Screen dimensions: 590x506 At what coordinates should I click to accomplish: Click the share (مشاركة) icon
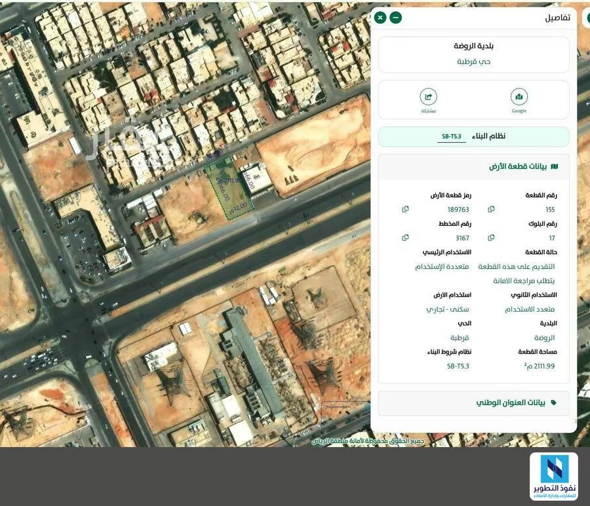tap(428, 98)
